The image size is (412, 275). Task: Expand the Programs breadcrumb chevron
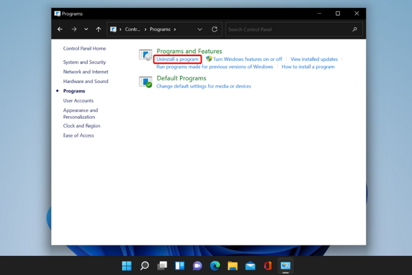tap(175, 29)
